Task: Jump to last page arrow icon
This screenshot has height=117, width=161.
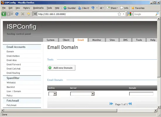Action: [130, 104]
